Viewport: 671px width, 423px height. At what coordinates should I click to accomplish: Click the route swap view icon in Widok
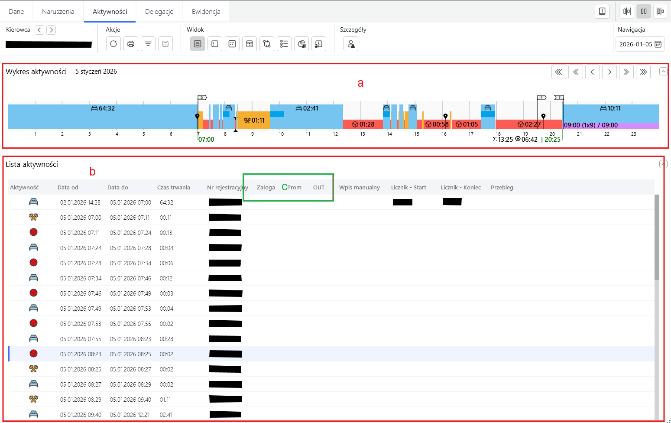click(267, 44)
